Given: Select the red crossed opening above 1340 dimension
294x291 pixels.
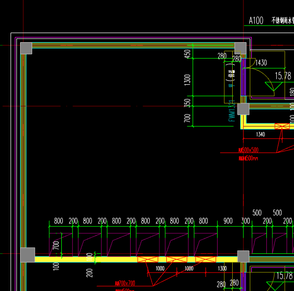Looking at the screenshot, I should coord(282,126).
